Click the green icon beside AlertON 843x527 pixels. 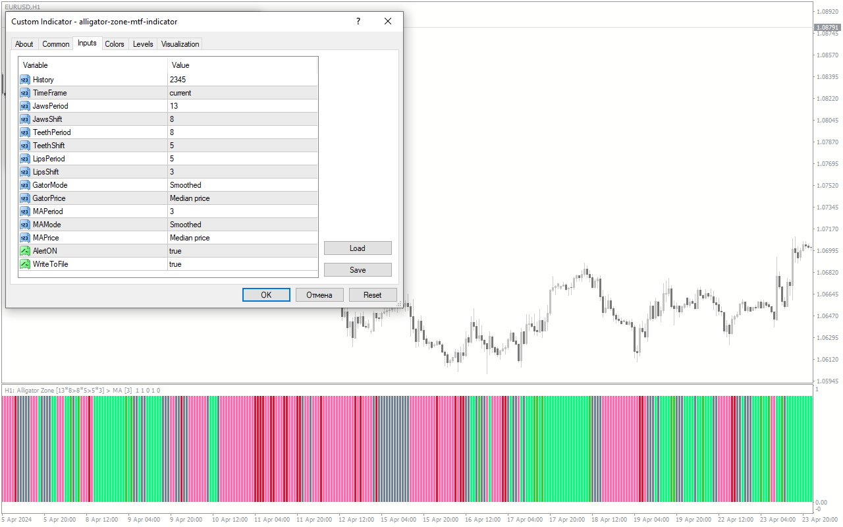pyautogui.click(x=25, y=251)
